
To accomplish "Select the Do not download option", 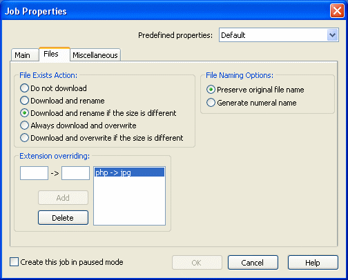I will pyautogui.click(x=53, y=88).
